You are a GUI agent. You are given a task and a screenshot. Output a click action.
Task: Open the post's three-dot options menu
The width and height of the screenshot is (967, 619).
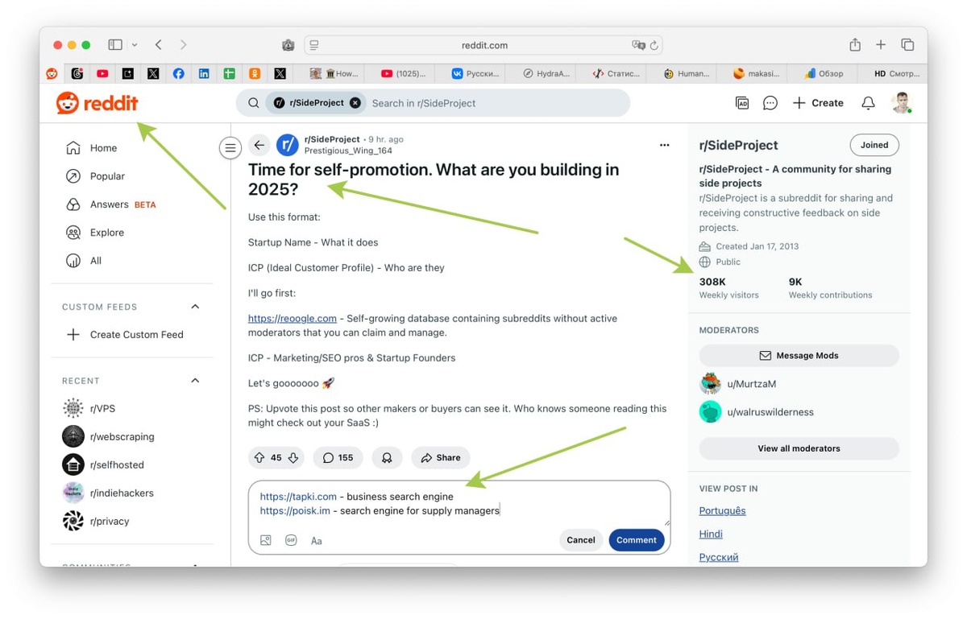(664, 145)
